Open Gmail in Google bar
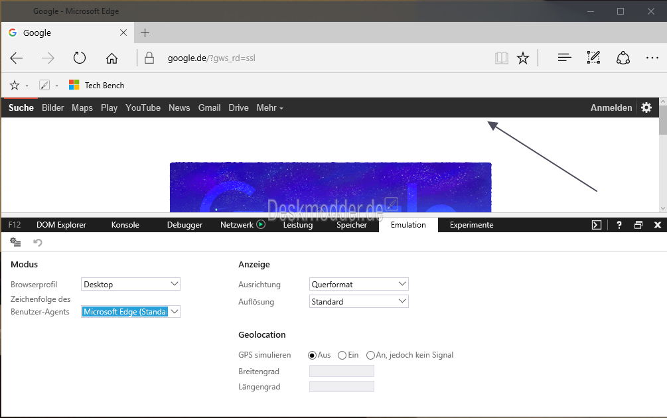This screenshot has height=418, width=667. click(x=209, y=108)
